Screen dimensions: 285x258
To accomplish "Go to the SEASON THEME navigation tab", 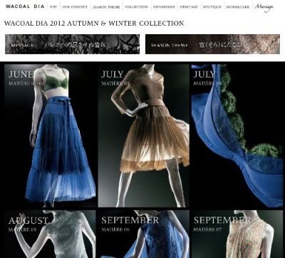I will click(x=106, y=7).
